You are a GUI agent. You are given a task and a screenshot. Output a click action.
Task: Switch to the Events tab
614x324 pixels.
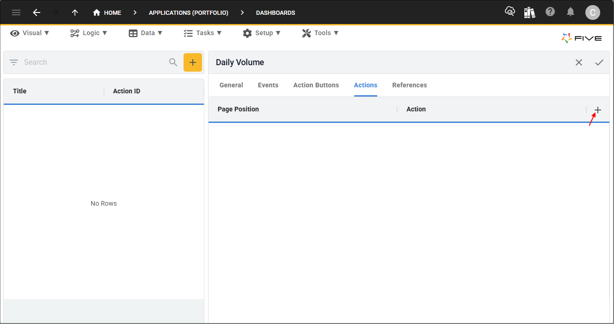pos(268,85)
